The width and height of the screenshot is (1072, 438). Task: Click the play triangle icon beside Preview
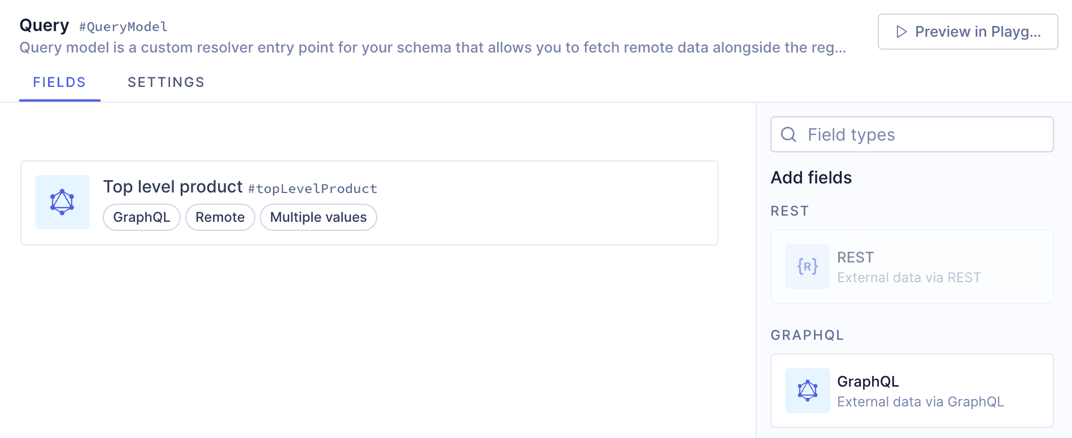901,32
